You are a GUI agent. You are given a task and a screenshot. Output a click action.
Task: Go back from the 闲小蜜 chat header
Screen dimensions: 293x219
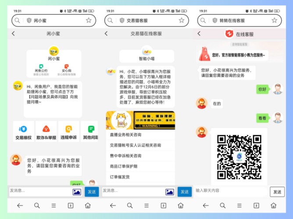pyautogui.click(x=13, y=34)
